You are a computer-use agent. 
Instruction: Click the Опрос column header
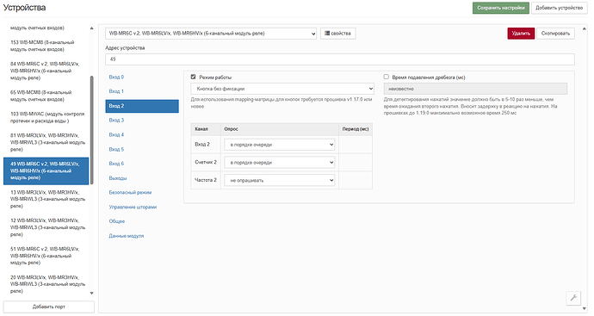(280, 129)
